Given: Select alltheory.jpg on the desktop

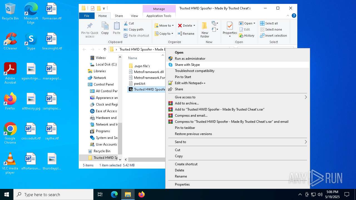Looking at the screenshot, I should point(31,101).
